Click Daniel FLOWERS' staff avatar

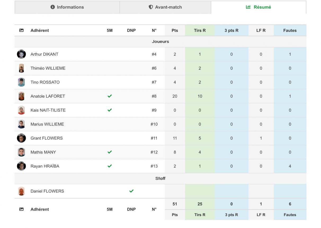(21, 191)
